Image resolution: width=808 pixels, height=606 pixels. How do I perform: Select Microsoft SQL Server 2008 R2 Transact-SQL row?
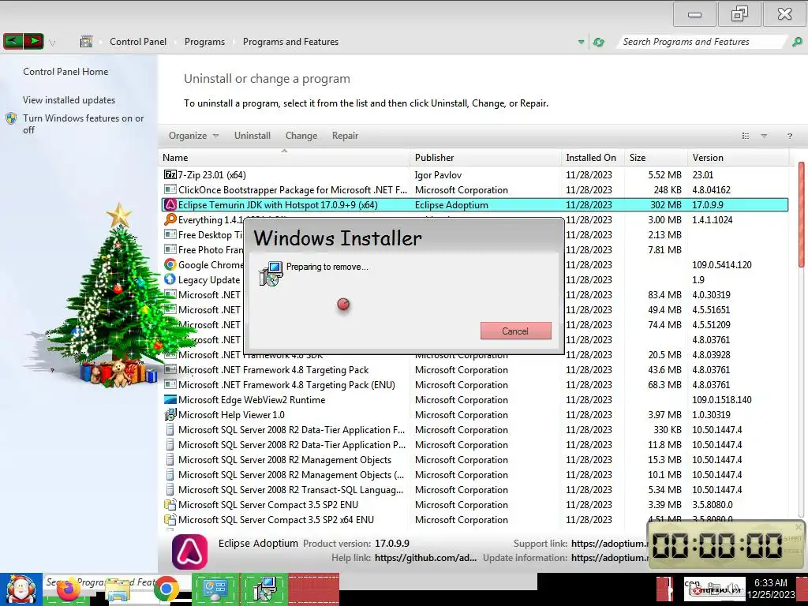pyautogui.click(x=474, y=489)
